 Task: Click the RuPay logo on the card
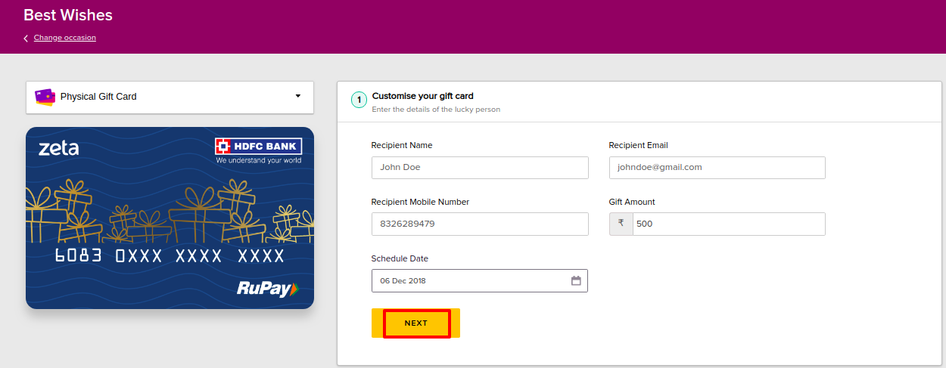point(268,288)
